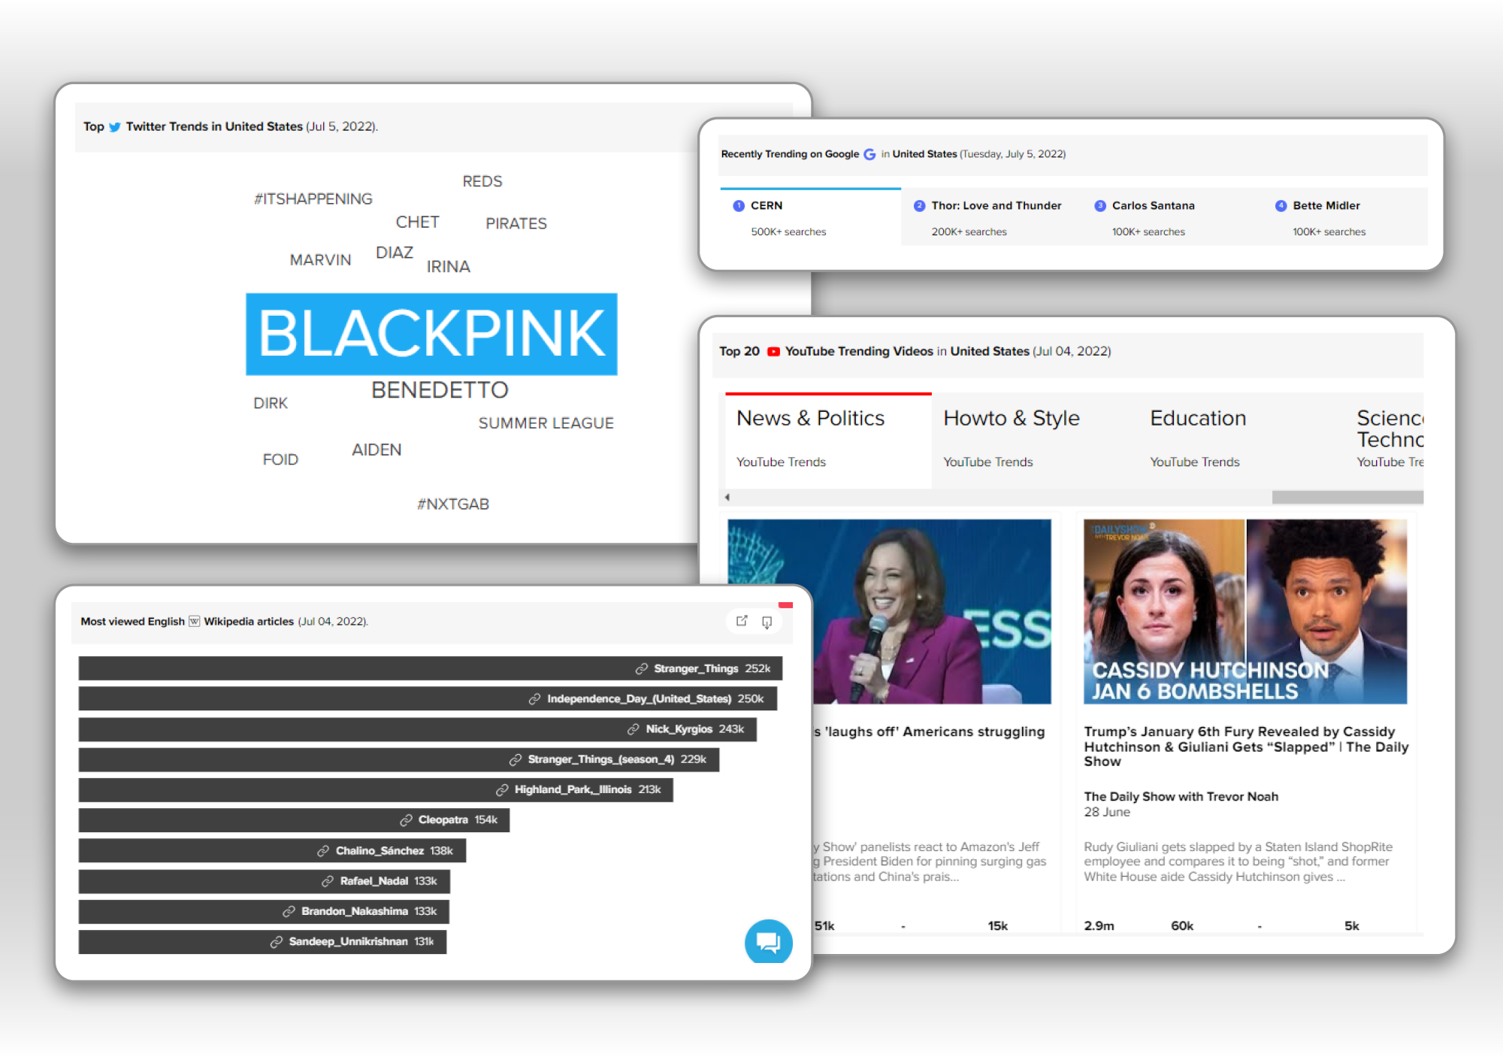Click the 500K+ searches text under CERN
The image size is (1503, 1060).
click(788, 232)
